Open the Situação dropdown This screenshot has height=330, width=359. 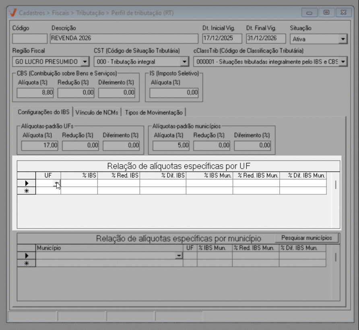click(x=342, y=39)
